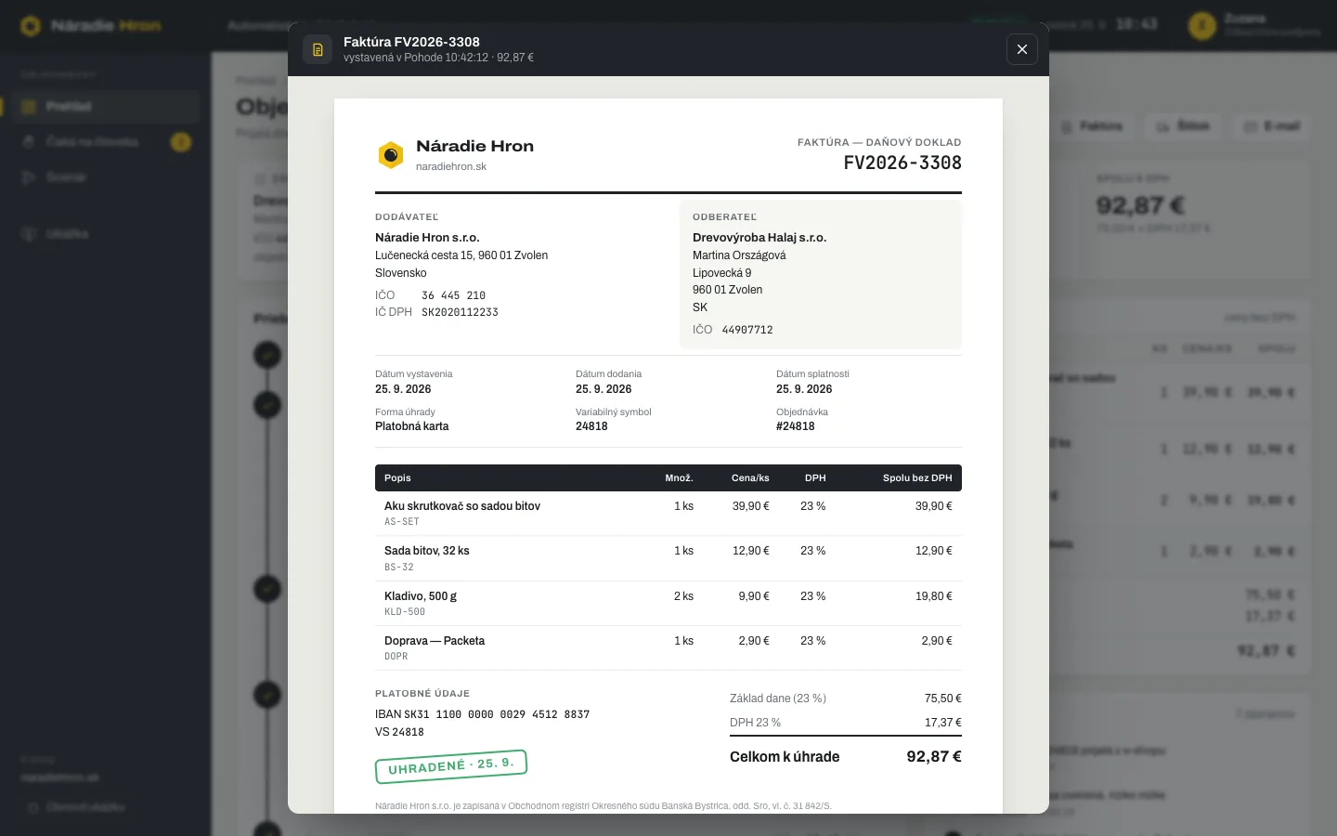Select the Sada bitov, 32 ks row
The width and height of the screenshot is (1337, 836).
tap(668, 558)
